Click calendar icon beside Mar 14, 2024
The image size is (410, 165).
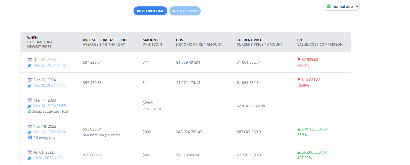pyautogui.click(x=30, y=100)
